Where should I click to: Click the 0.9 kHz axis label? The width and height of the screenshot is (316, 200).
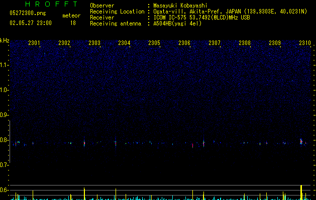(4, 115)
